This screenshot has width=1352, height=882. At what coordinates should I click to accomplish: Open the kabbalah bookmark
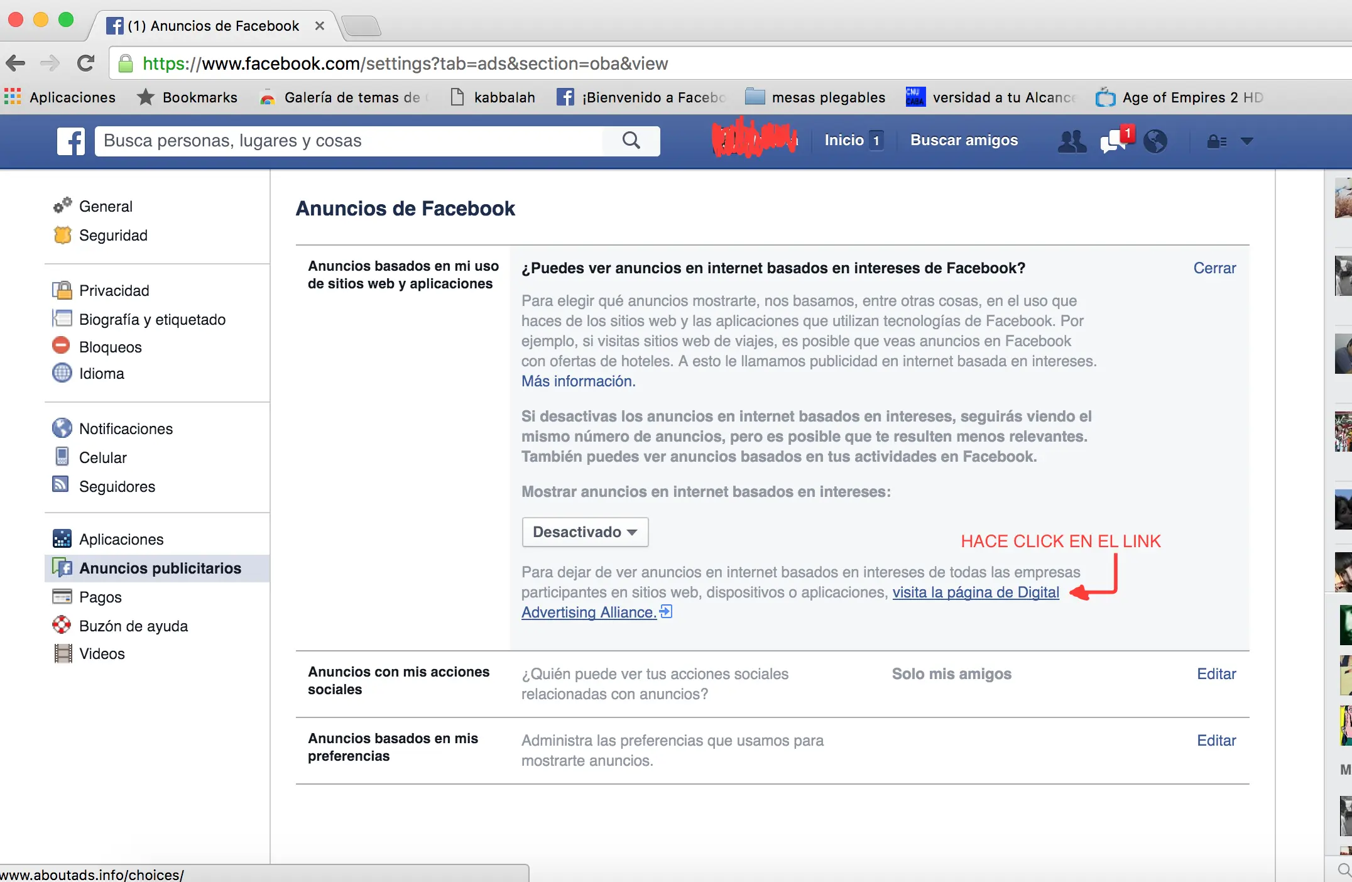(493, 97)
